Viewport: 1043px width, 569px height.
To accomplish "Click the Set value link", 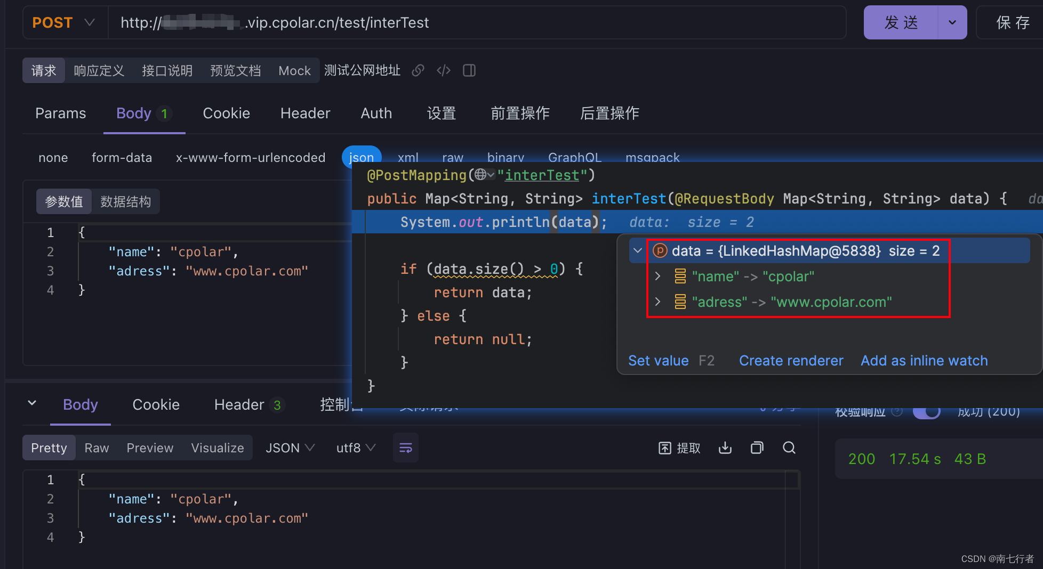I will coord(658,361).
